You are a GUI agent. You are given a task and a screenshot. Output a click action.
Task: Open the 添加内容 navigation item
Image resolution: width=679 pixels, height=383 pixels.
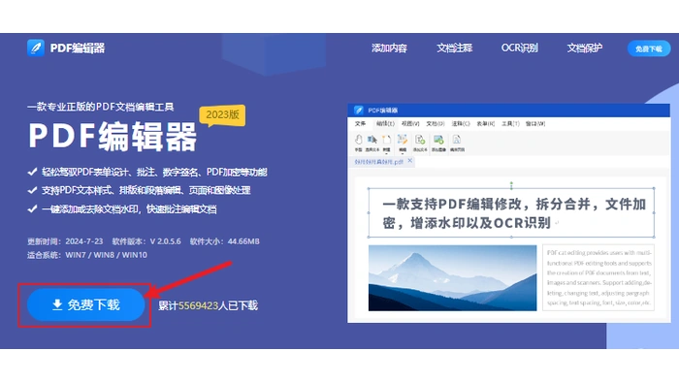coord(389,48)
